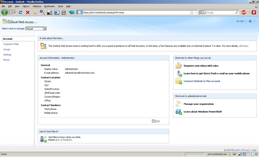The width and height of the screenshot is (259, 157).
Task: Click the mobile phone Direct Push icon
Action: (179, 73)
